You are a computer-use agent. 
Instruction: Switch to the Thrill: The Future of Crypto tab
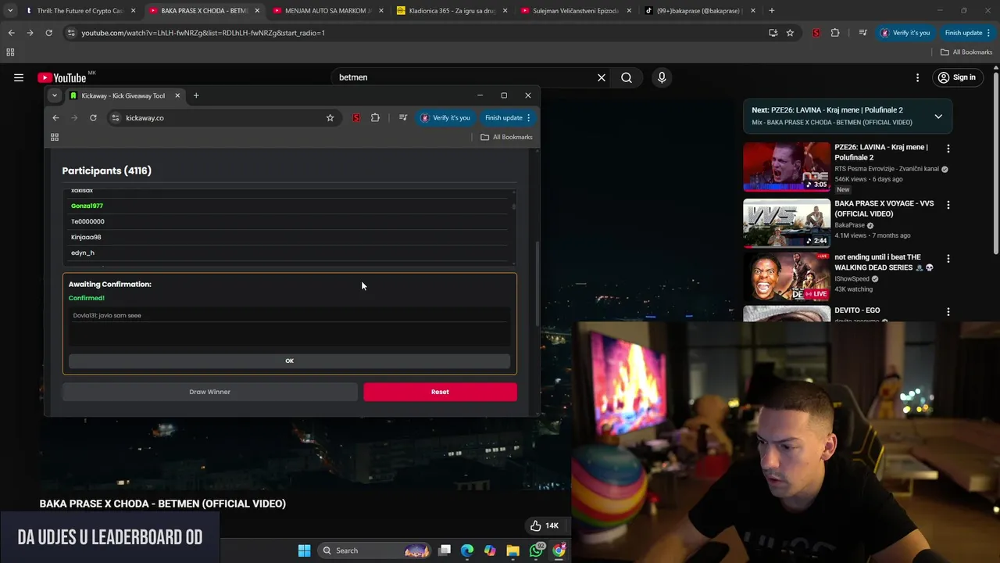pyautogui.click(x=80, y=11)
